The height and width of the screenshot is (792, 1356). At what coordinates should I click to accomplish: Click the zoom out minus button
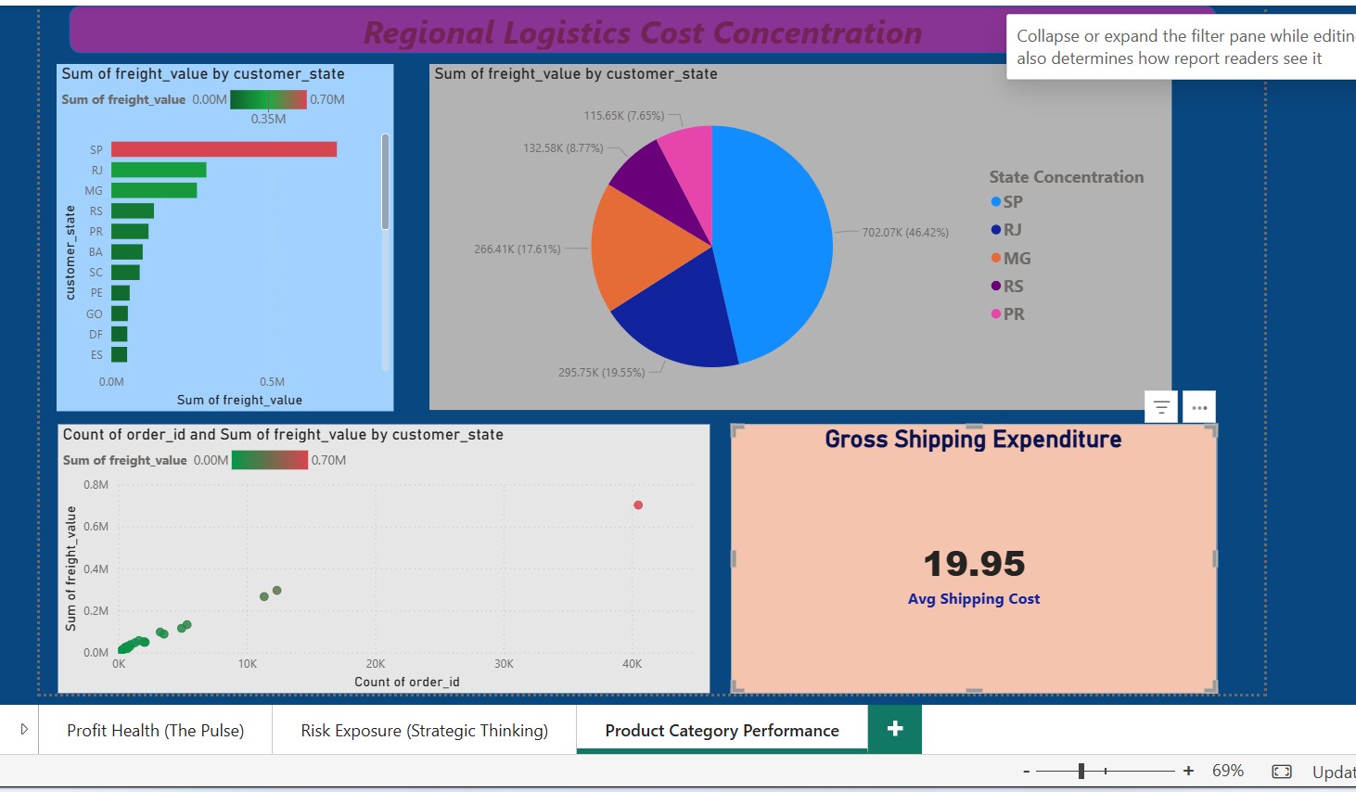[1027, 771]
